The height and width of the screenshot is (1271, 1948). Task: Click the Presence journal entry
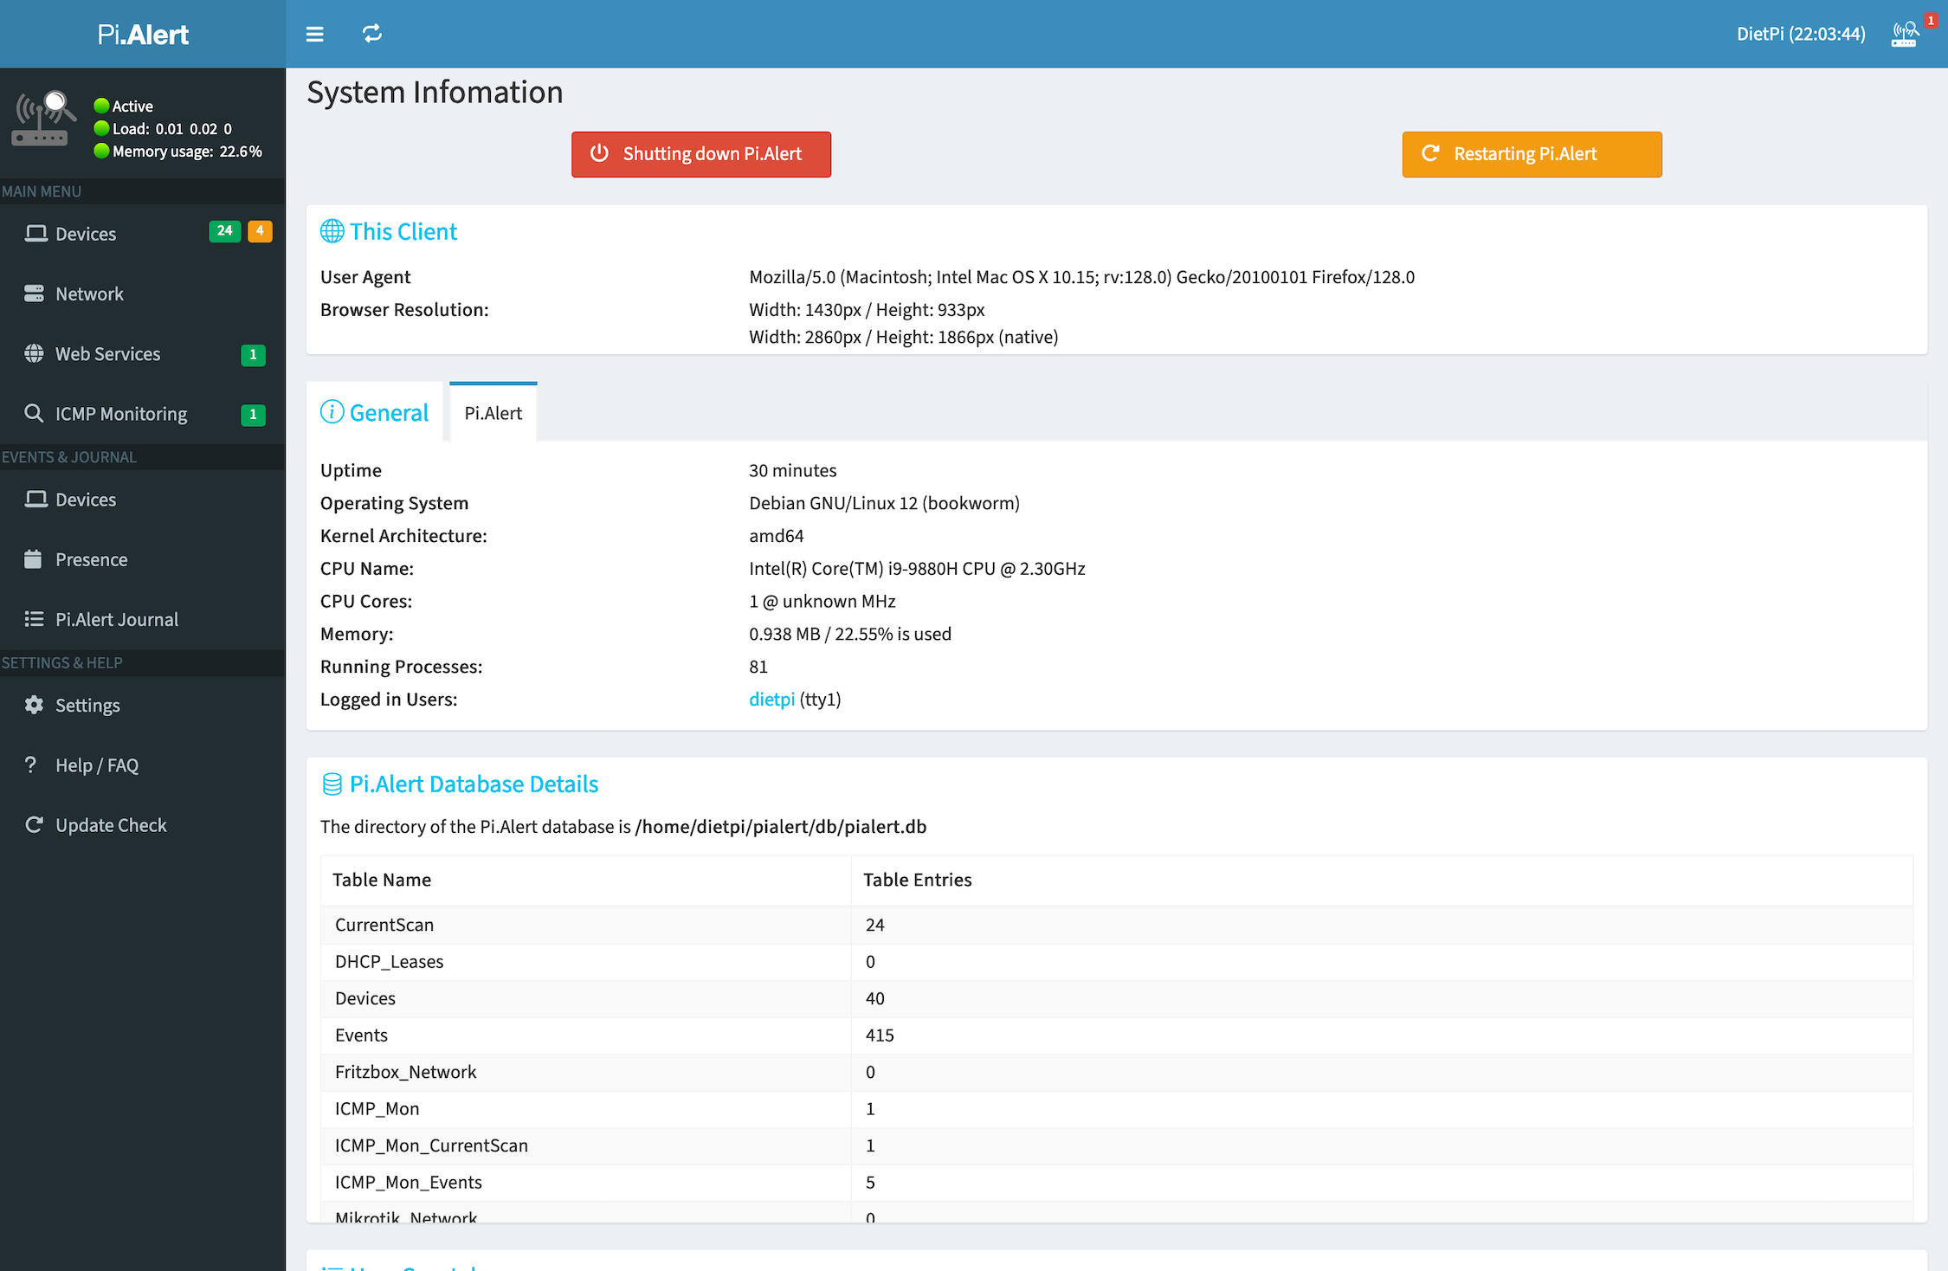pos(91,558)
